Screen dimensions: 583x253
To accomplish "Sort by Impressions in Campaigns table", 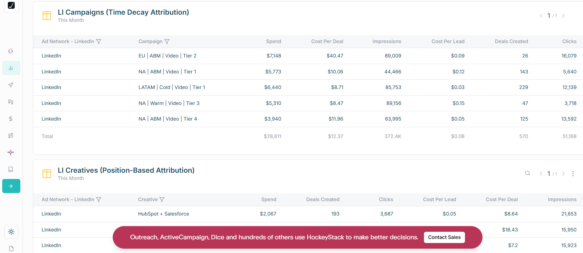I will tap(387, 41).
